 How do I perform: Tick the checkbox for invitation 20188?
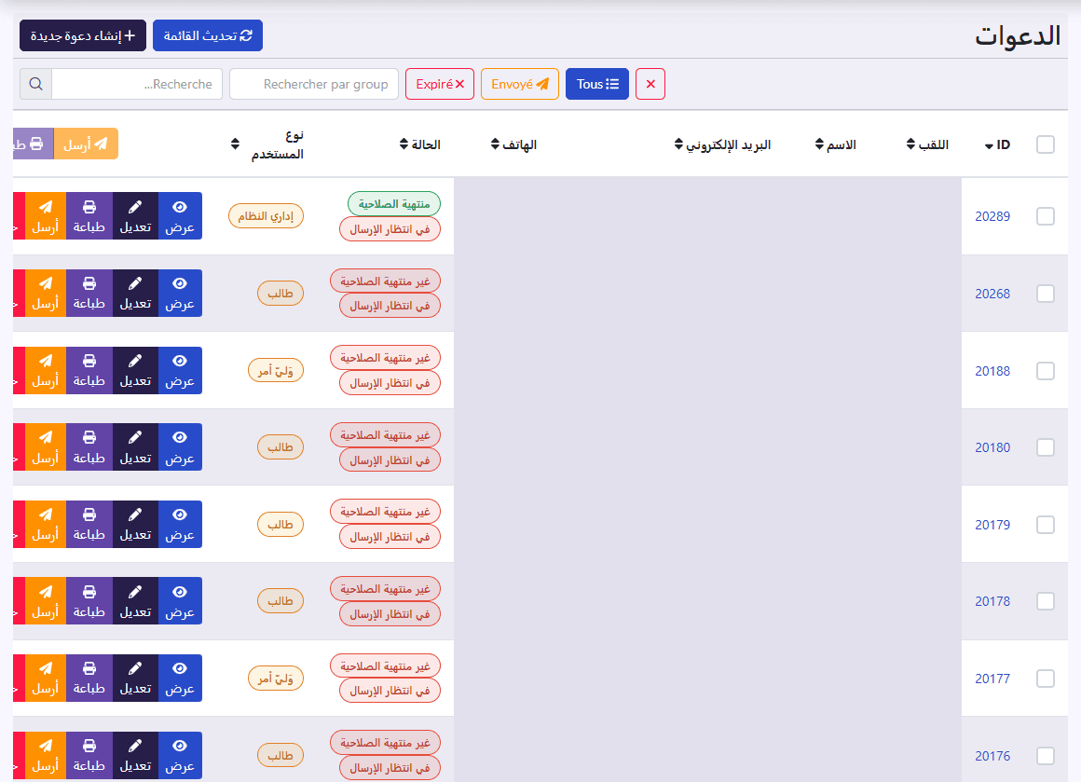[1046, 371]
